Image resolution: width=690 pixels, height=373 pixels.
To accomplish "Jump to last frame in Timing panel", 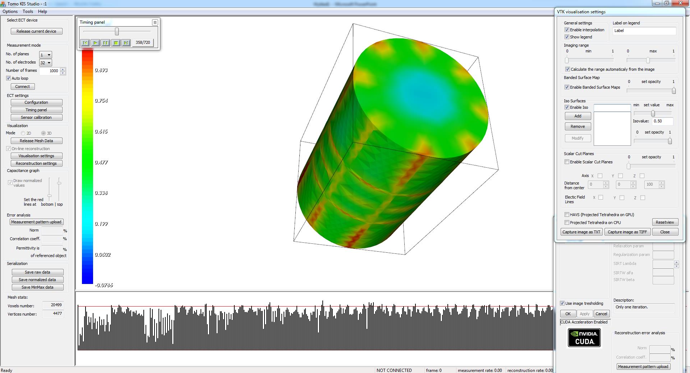I will (x=126, y=43).
